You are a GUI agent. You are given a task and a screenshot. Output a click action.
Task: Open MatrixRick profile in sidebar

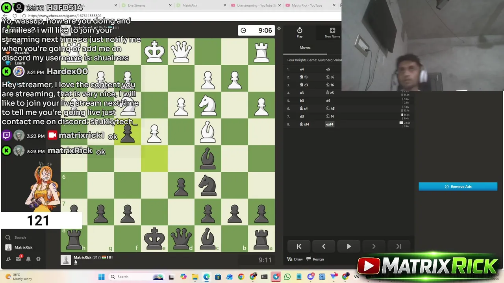(x=19, y=247)
